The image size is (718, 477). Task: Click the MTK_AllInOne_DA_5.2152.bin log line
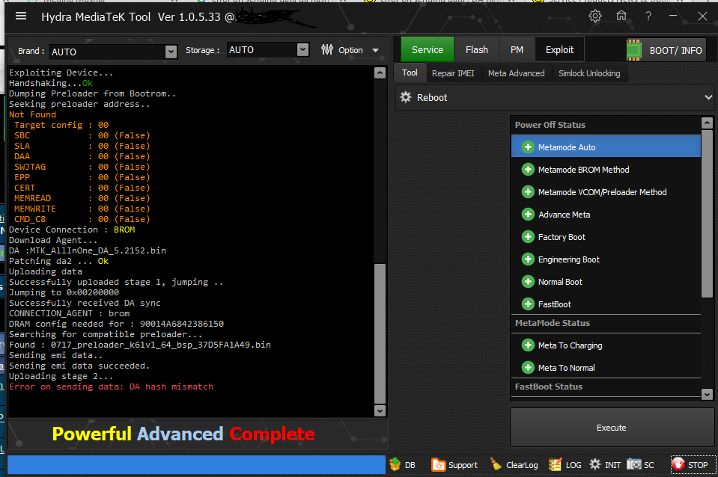tap(88, 250)
